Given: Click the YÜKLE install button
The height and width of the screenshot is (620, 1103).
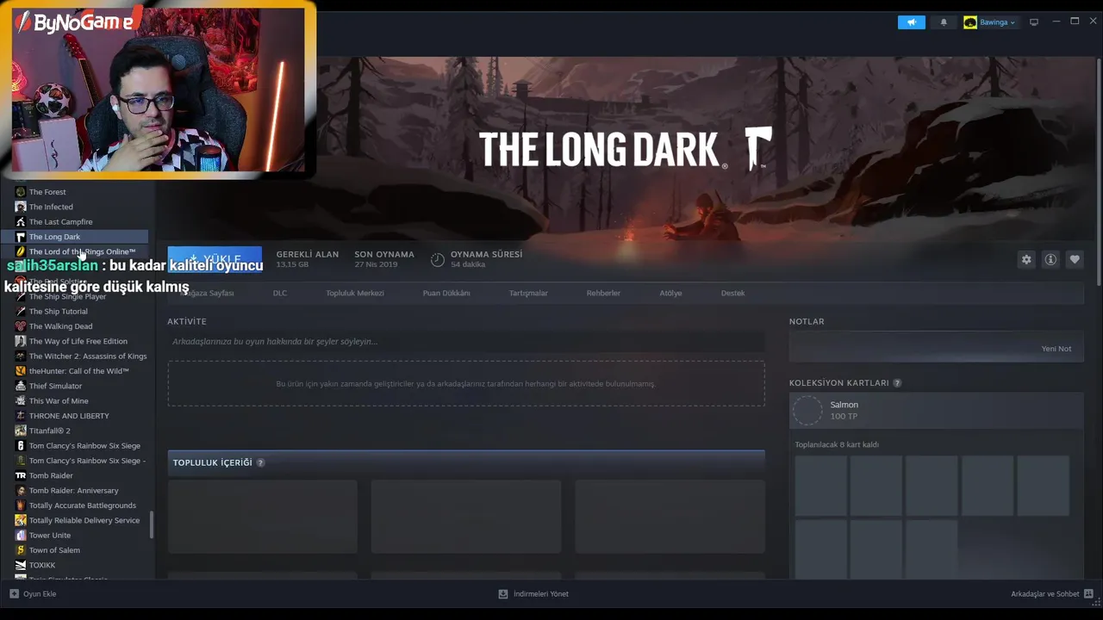Looking at the screenshot, I should (215, 258).
